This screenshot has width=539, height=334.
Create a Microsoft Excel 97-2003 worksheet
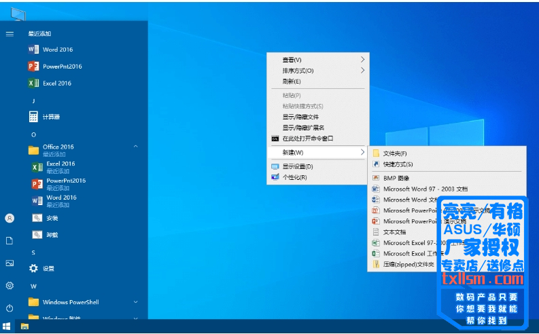coord(447,242)
